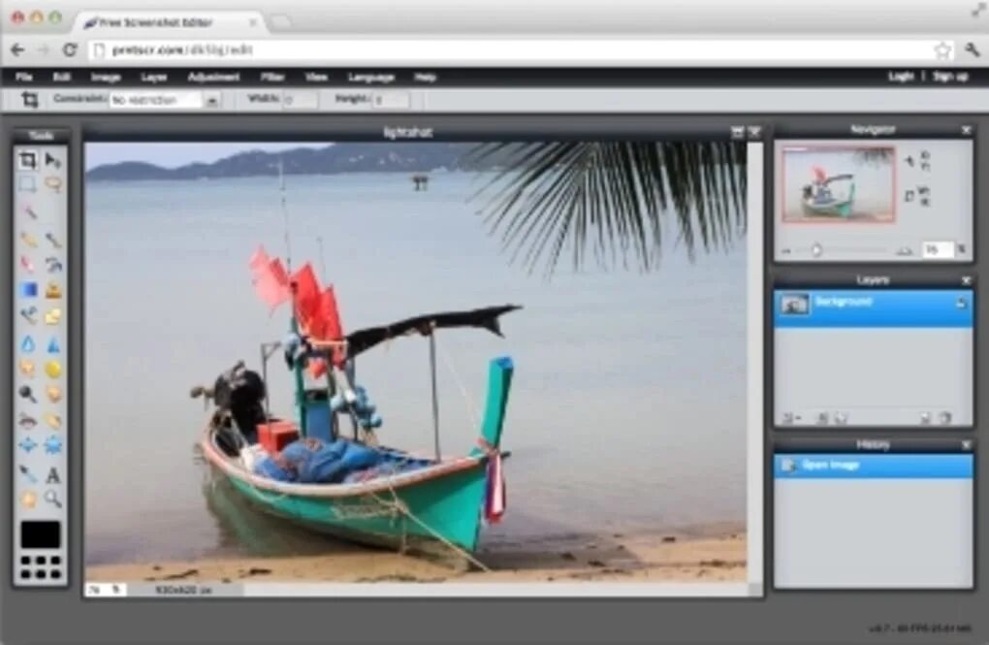
Task: Select the Zoom tool
Action: pyautogui.click(x=53, y=497)
